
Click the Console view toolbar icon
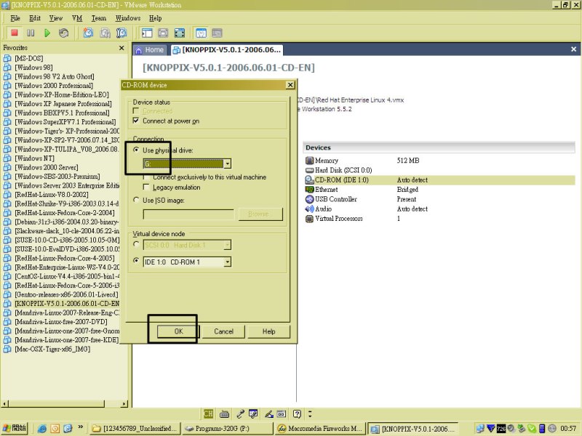[217, 33]
